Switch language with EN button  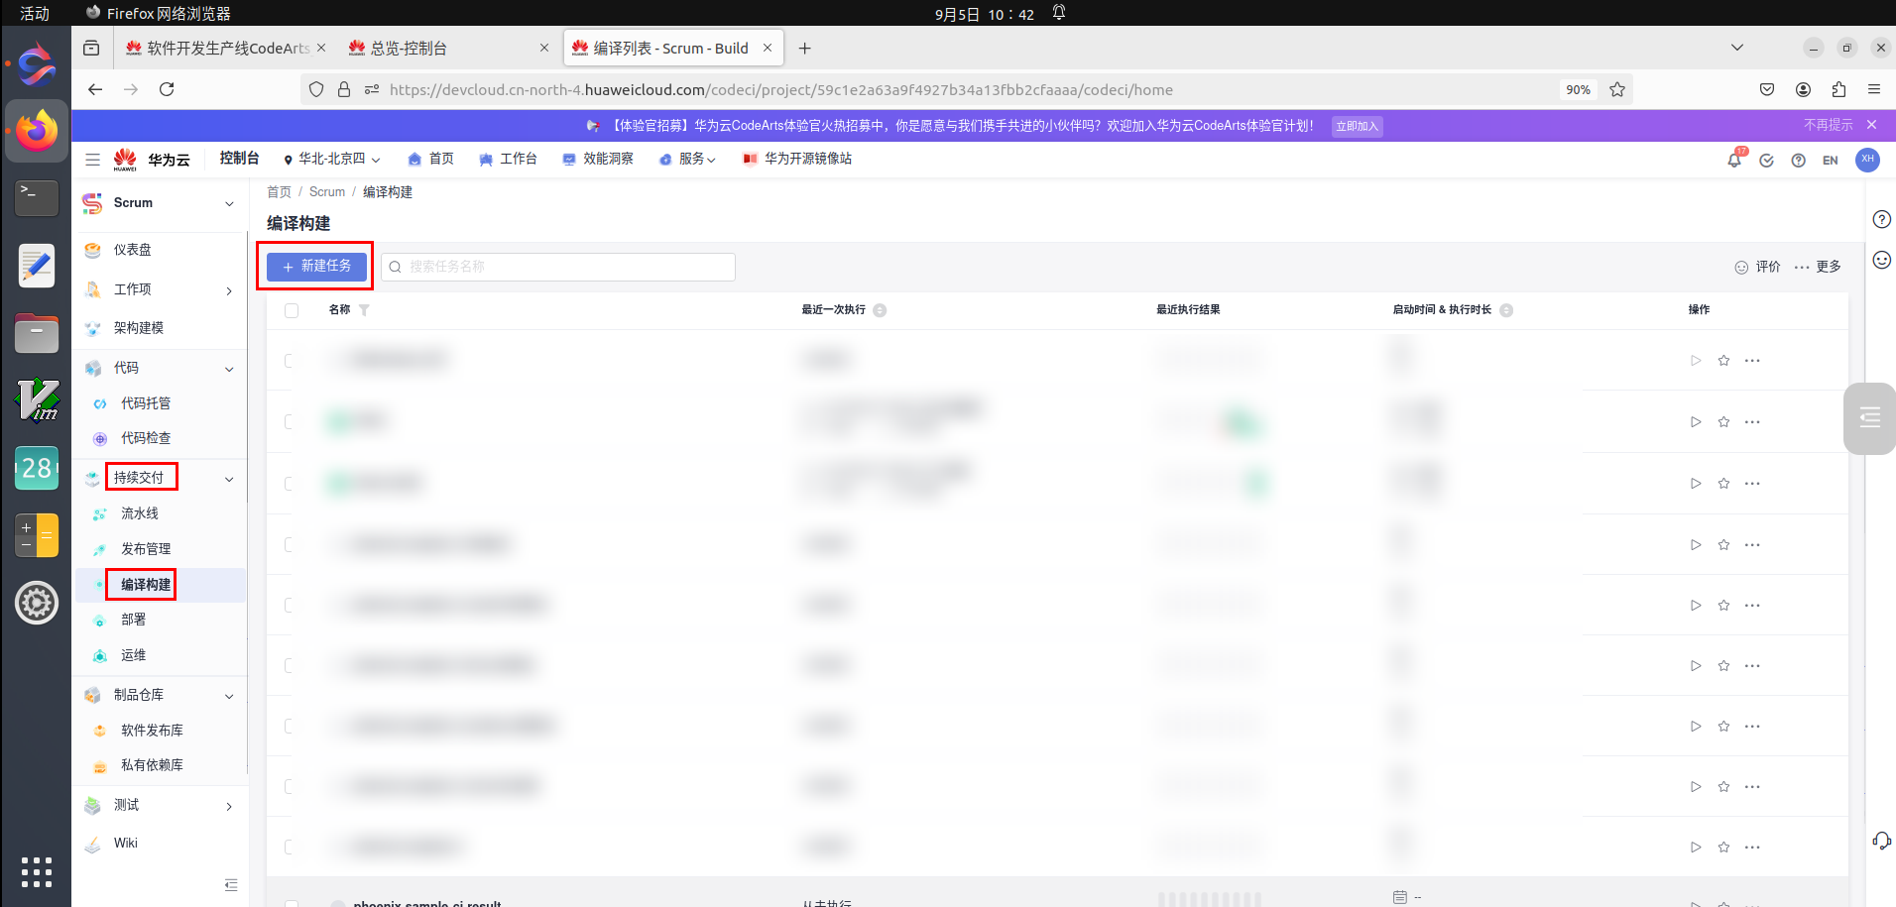[x=1831, y=161]
